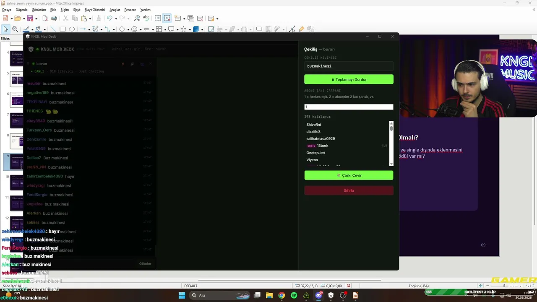Select participant salihatmaca0929 in the list
Image resolution: width=537 pixels, height=302 pixels.
pyautogui.click(x=321, y=138)
